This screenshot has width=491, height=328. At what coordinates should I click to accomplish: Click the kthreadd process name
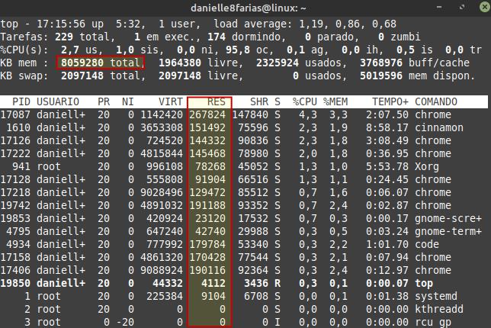439,310
